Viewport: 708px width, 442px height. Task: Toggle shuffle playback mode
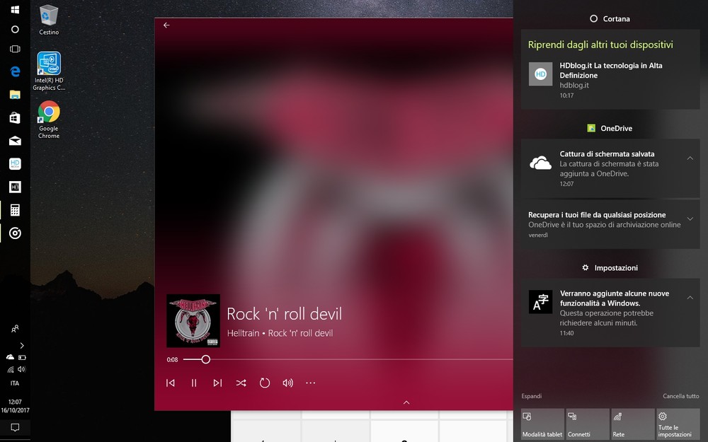click(x=241, y=383)
